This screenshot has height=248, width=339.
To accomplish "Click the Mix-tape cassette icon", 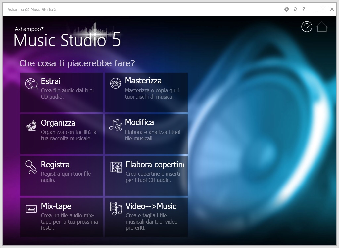I will [31, 209].
